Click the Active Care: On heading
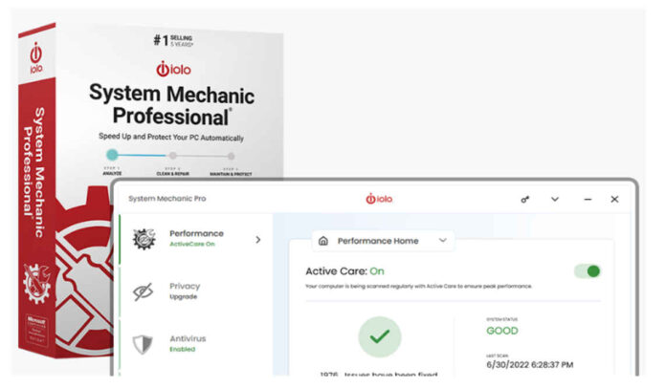This screenshot has height=388, width=666. (344, 271)
